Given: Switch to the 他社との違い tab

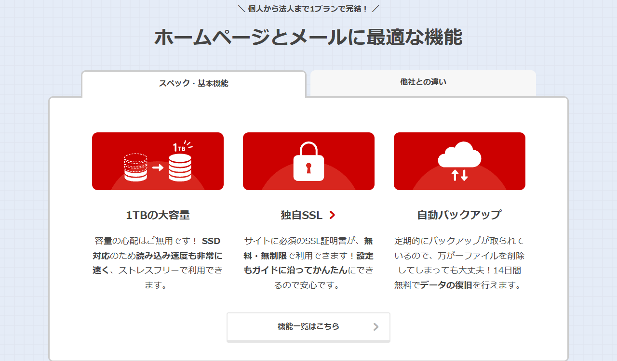Looking at the screenshot, I should [x=423, y=82].
